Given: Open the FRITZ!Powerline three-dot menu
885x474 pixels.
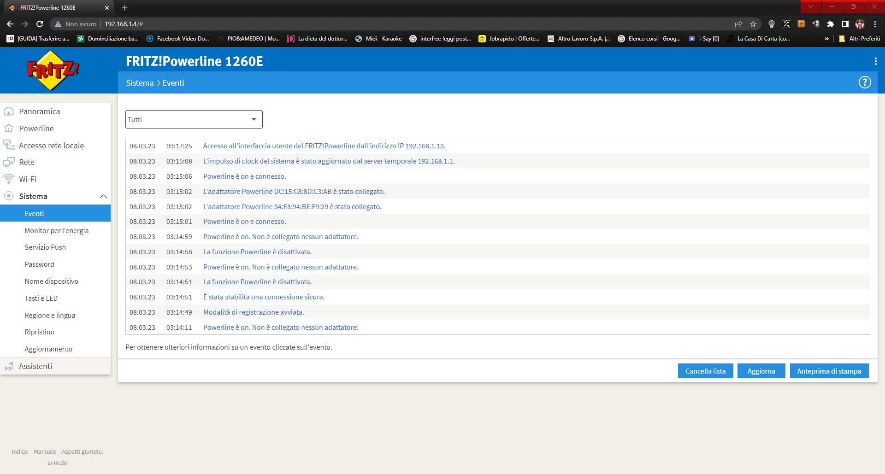Looking at the screenshot, I should (x=875, y=61).
